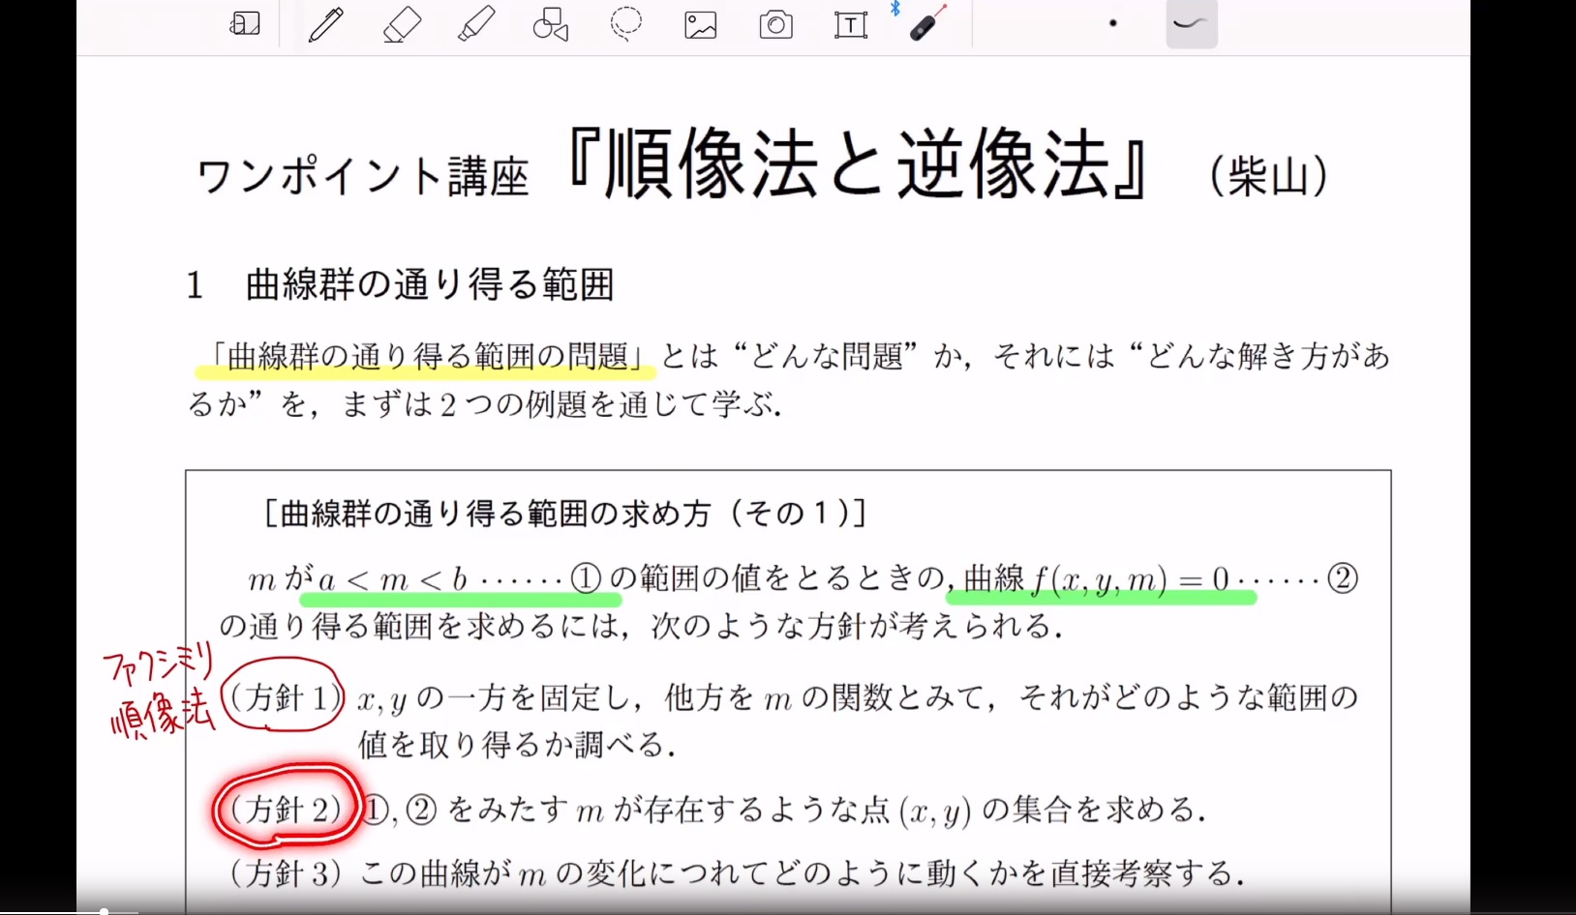Select the Text box tool
Image resolution: width=1576 pixels, height=915 pixels.
(x=851, y=25)
